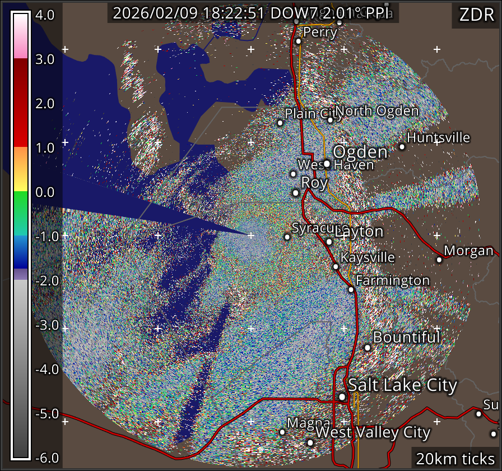Pick the pink band on the ZDR colorbar
502x471 pixels.
(21, 49)
